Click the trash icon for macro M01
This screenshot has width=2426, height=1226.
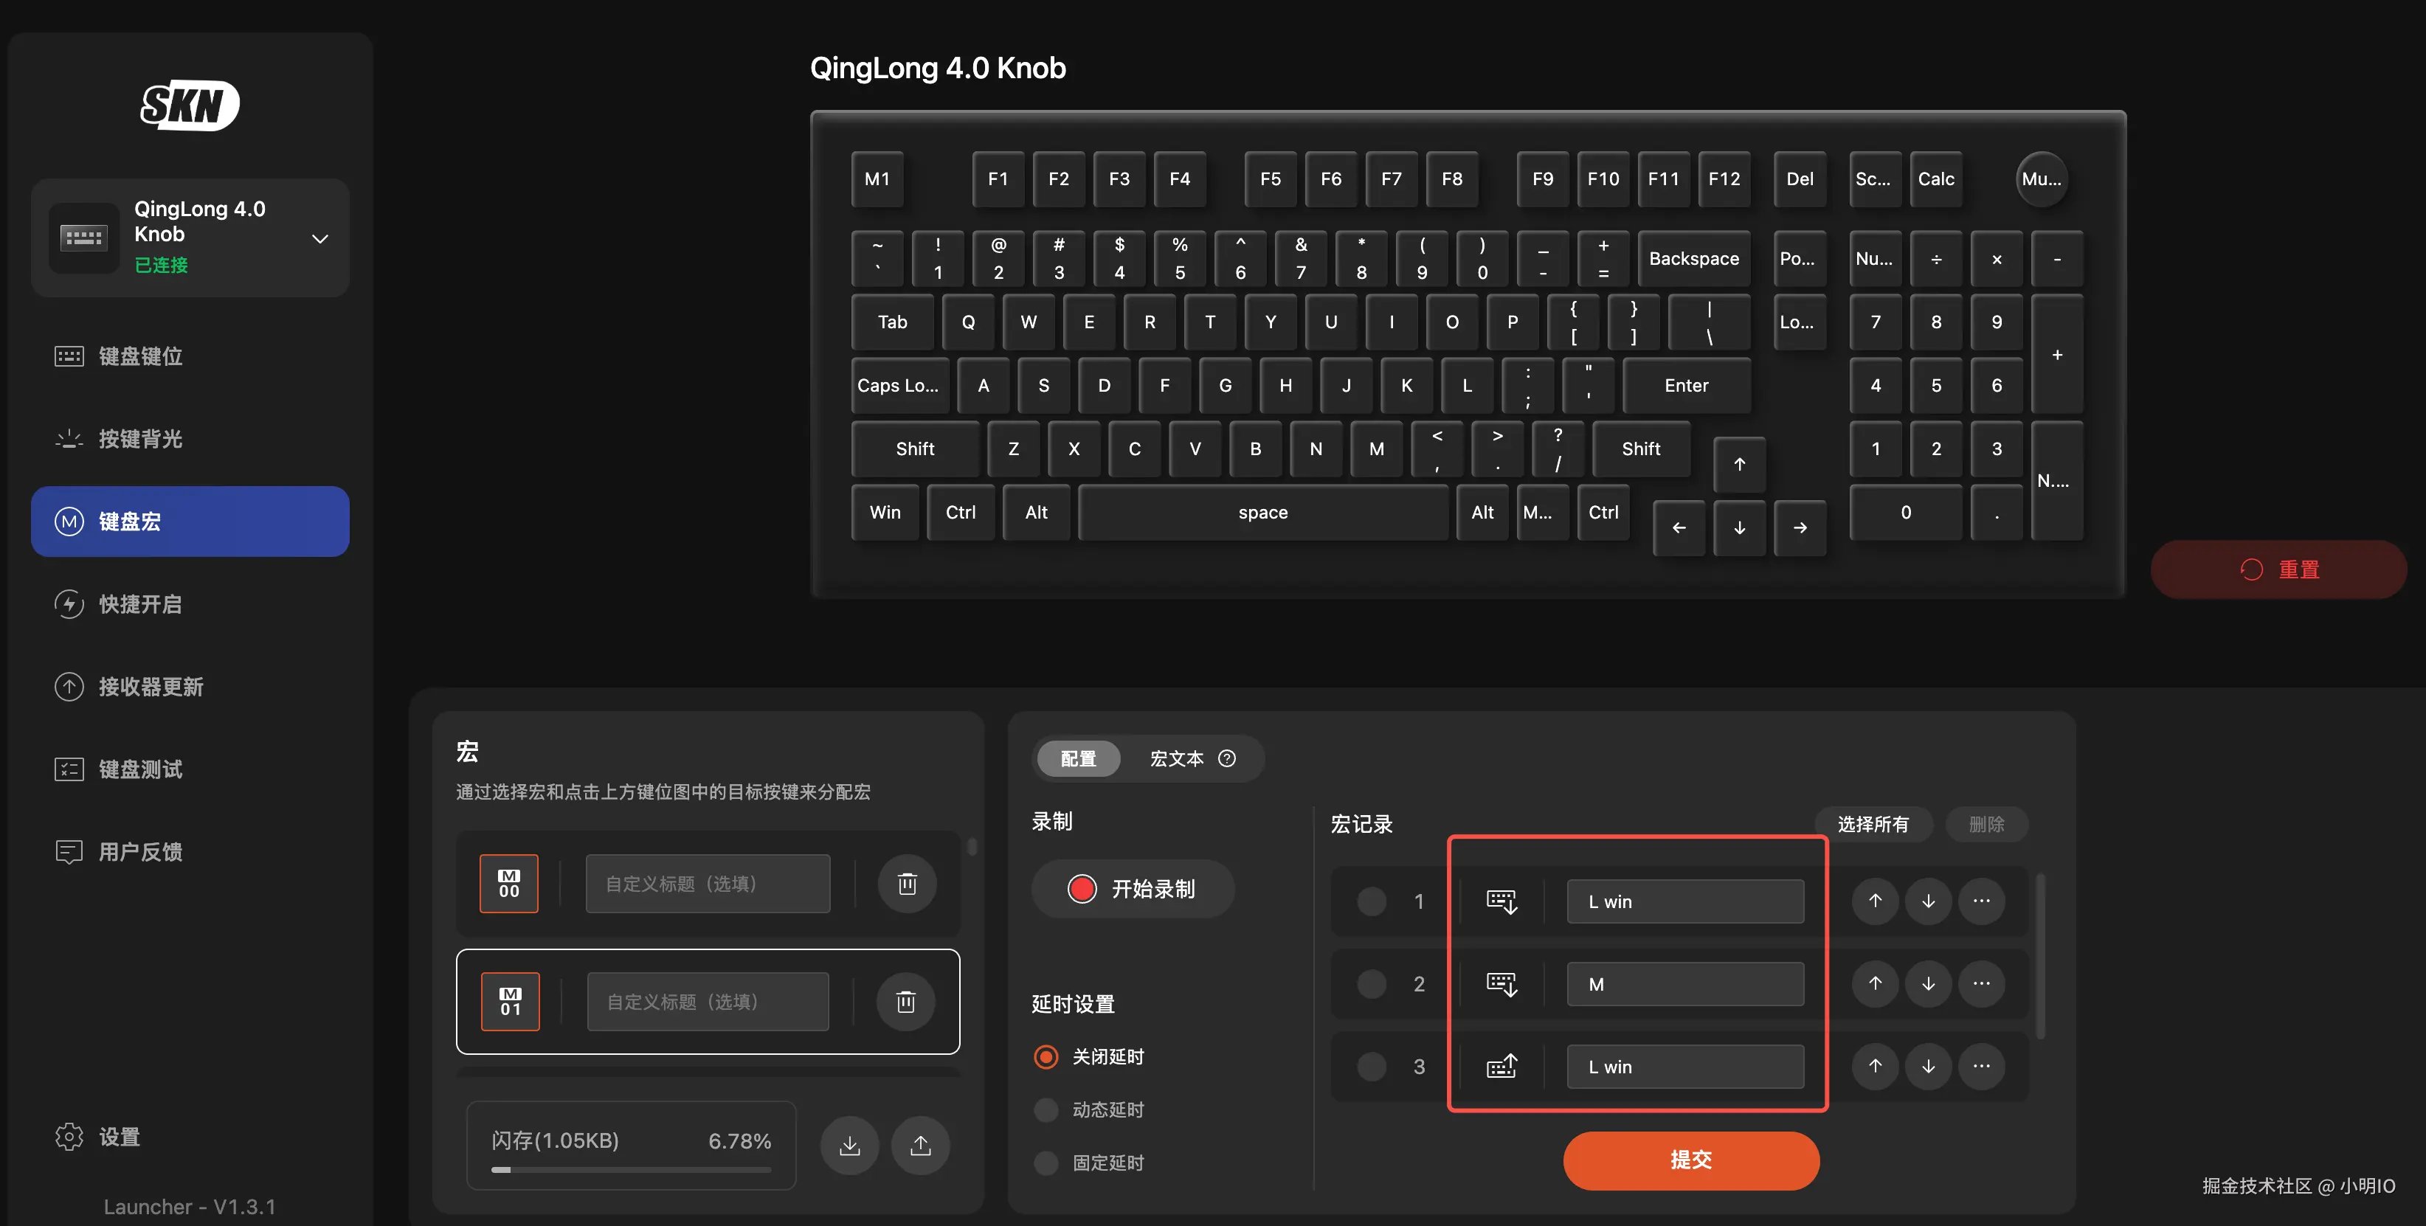tap(905, 1001)
